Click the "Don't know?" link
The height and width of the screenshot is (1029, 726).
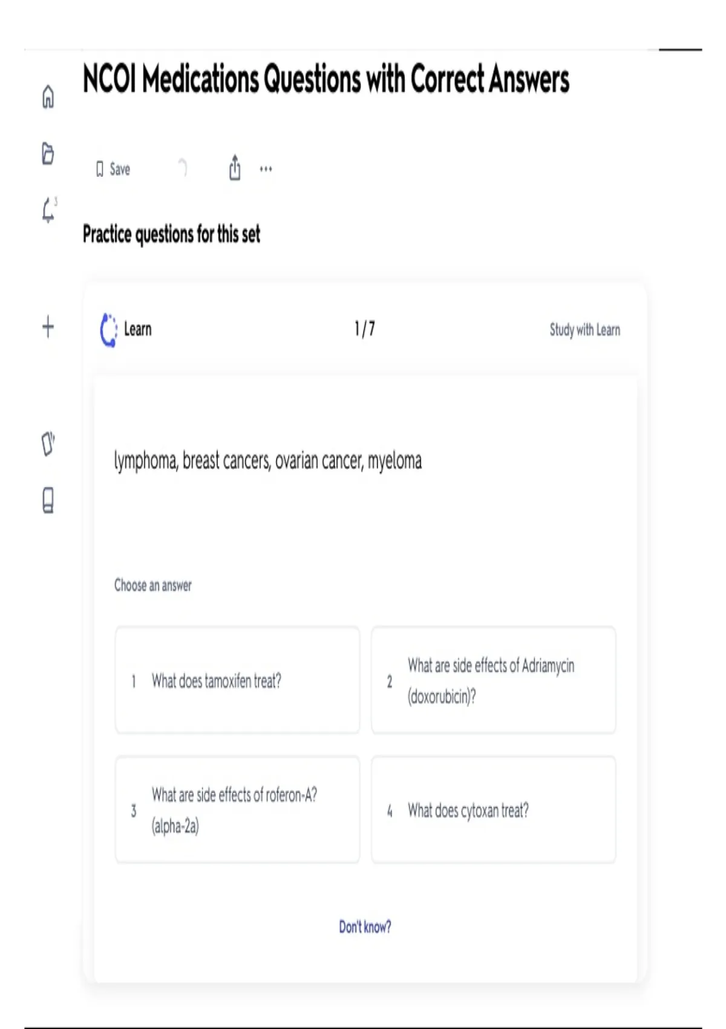pyautogui.click(x=365, y=927)
